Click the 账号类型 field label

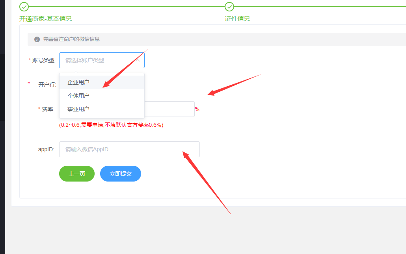(x=43, y=60)
